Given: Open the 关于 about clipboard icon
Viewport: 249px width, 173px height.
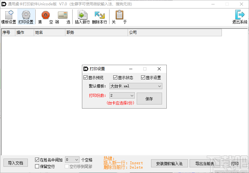Looking at the screenshot, I should pos(119,17).
